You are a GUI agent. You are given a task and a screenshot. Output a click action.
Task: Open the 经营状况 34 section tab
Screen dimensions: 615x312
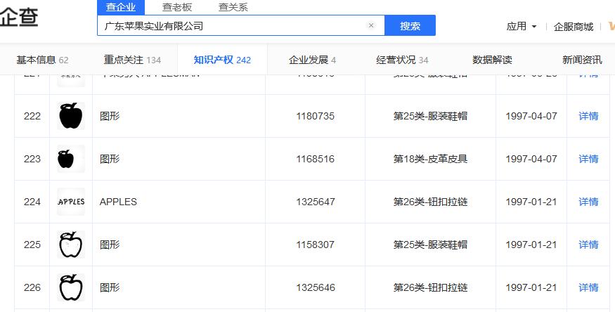[402, 60]
